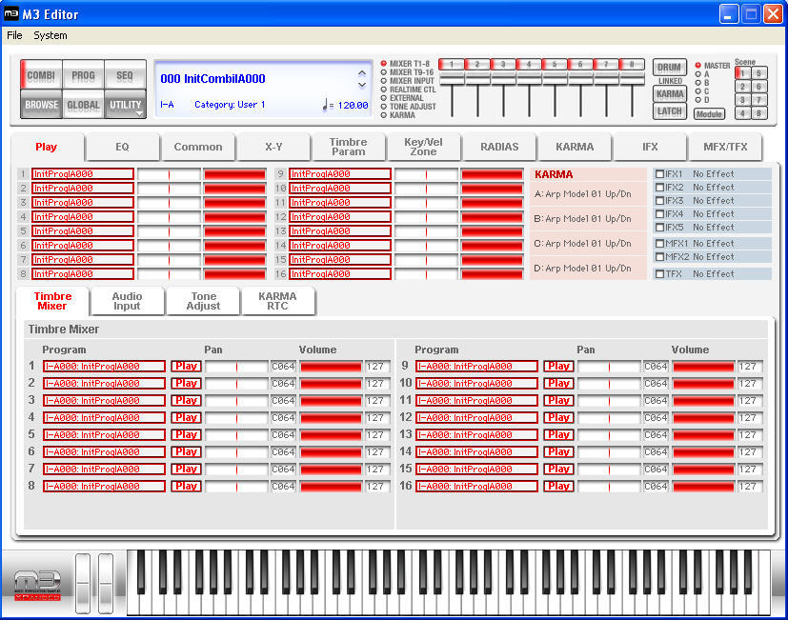Select Scene 3 button
The image size is (788, 620).
coord(742,99)
